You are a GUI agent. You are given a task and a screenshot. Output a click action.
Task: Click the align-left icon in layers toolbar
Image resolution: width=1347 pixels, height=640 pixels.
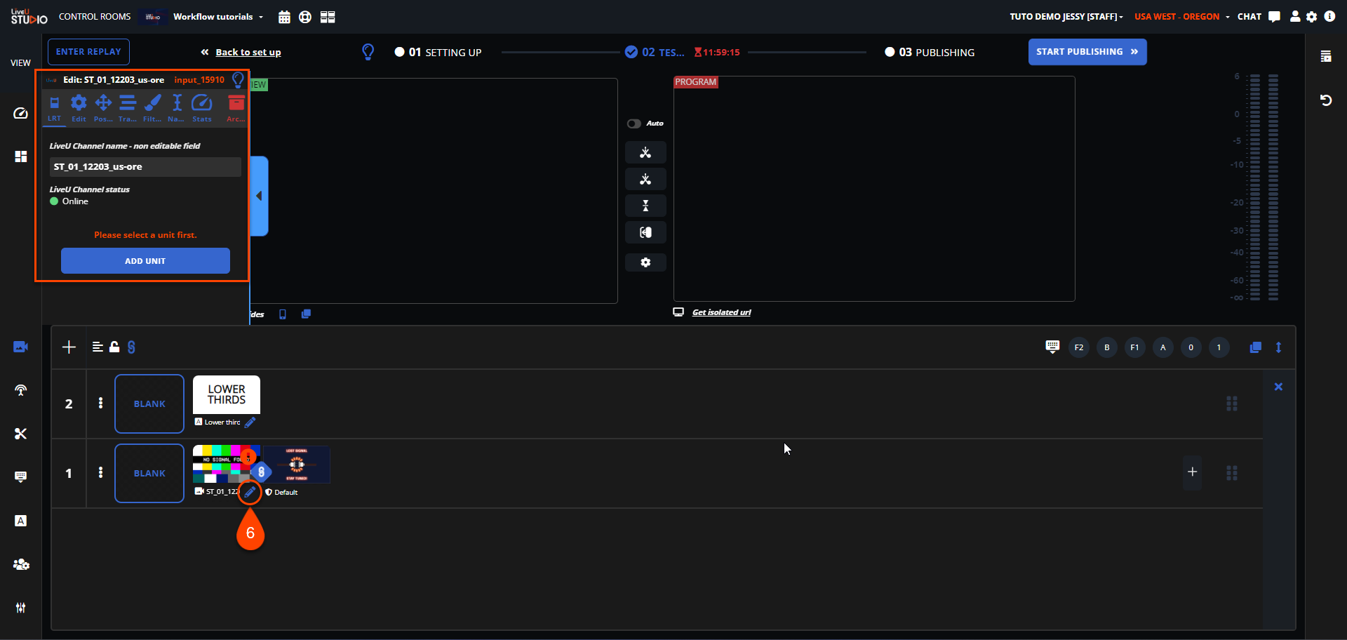coord(98,347)
